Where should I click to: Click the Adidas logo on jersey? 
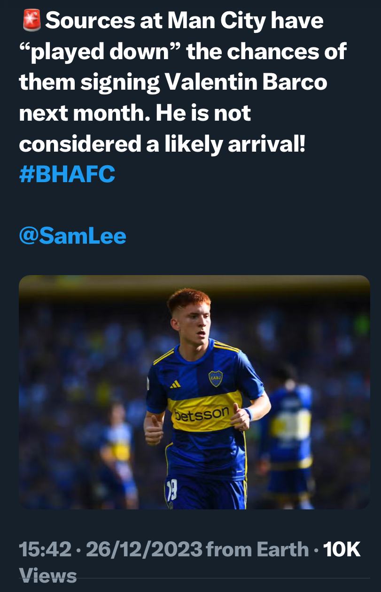click(x=175, y=384)
